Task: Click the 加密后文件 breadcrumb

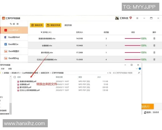Action: (45, 73)
